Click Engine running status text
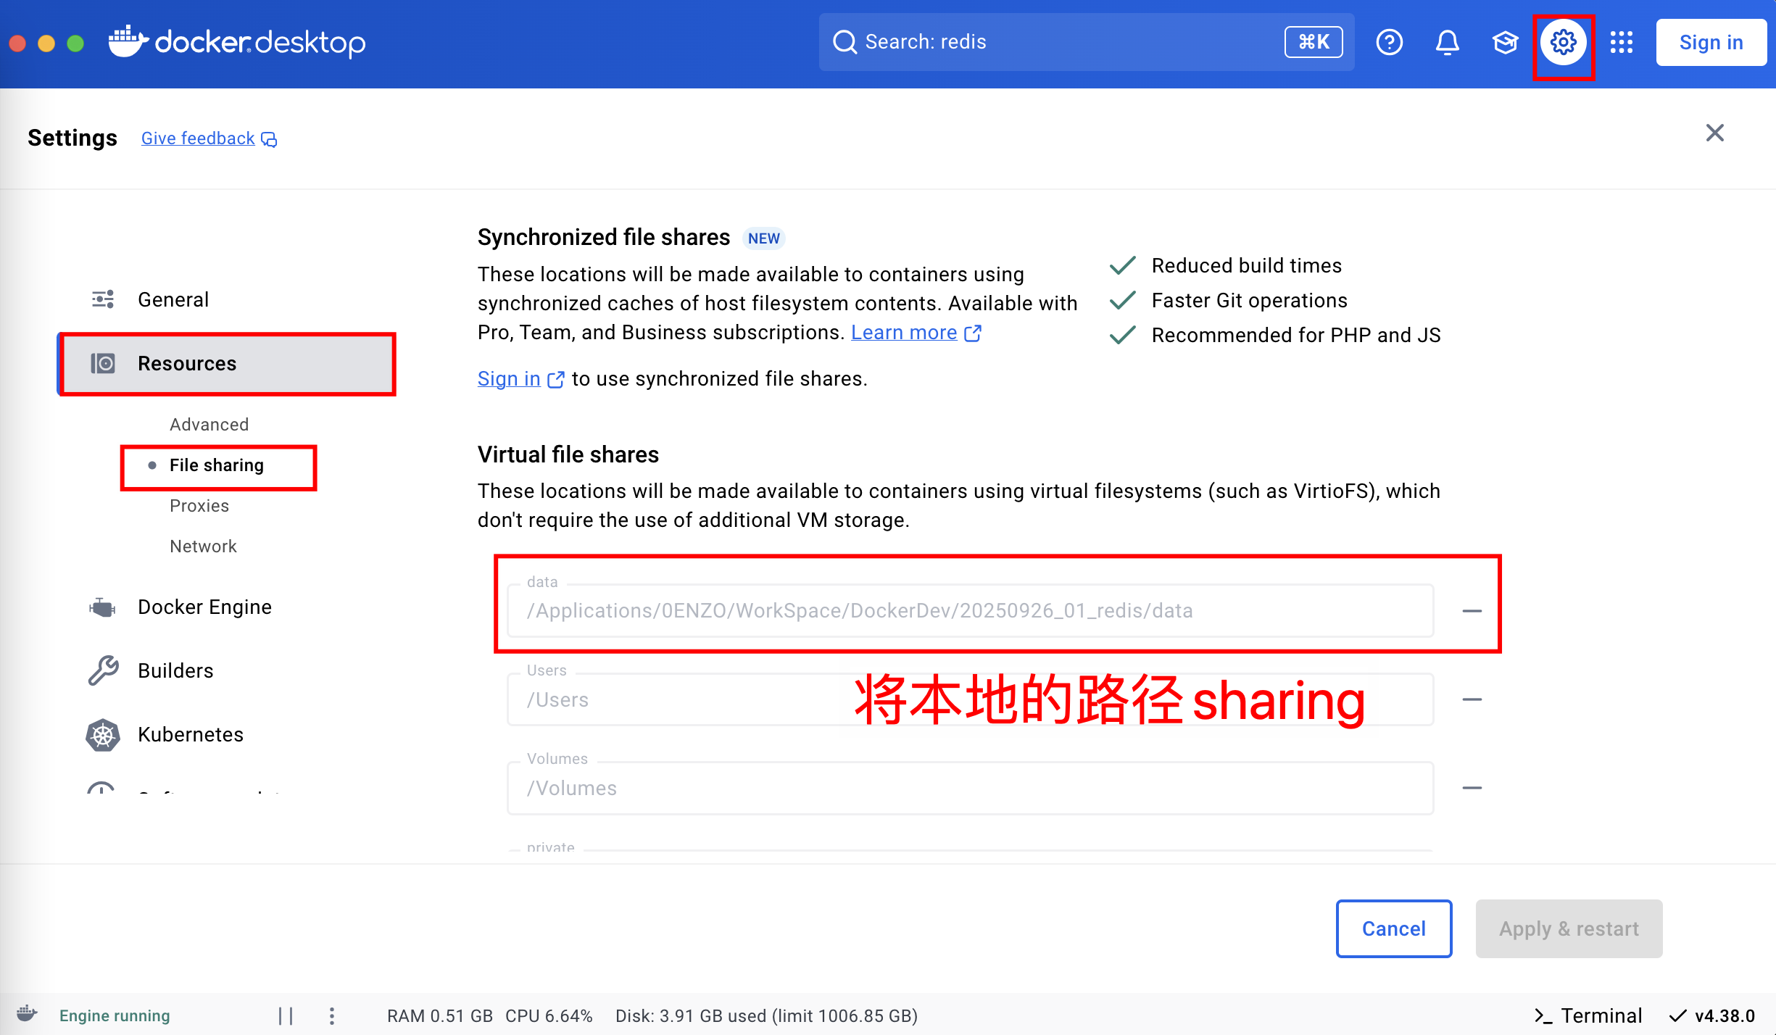This screenshot has width=1776, height=1035. (x=115, y=1015)
